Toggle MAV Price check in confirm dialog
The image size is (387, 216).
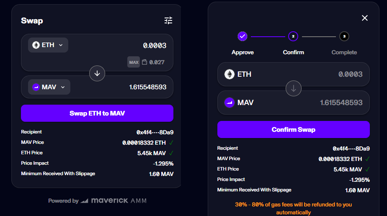367,159
